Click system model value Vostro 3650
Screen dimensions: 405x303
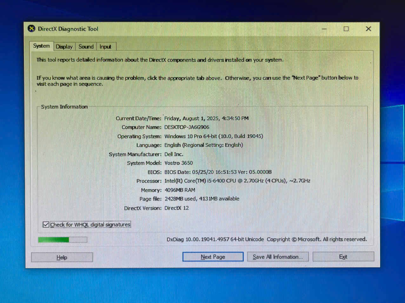178,163
